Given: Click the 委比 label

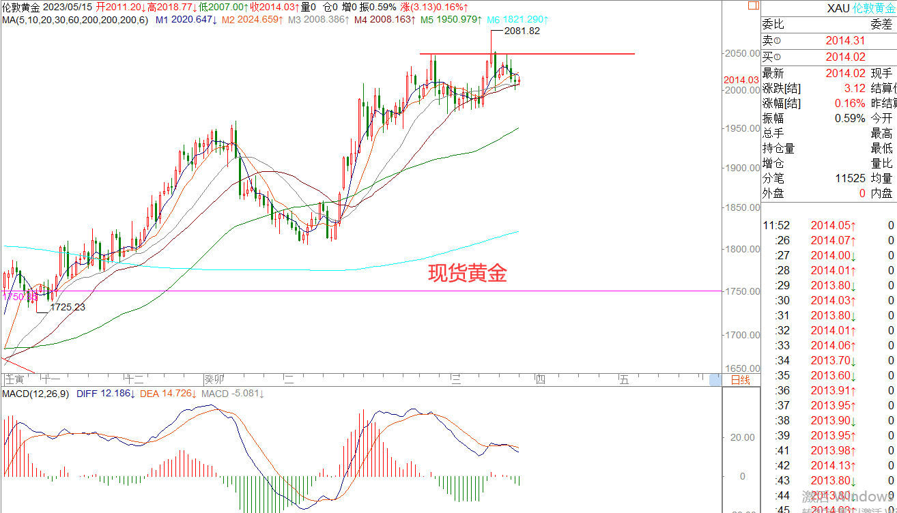Looking at the screenshot, I should (x=773, y=25).
